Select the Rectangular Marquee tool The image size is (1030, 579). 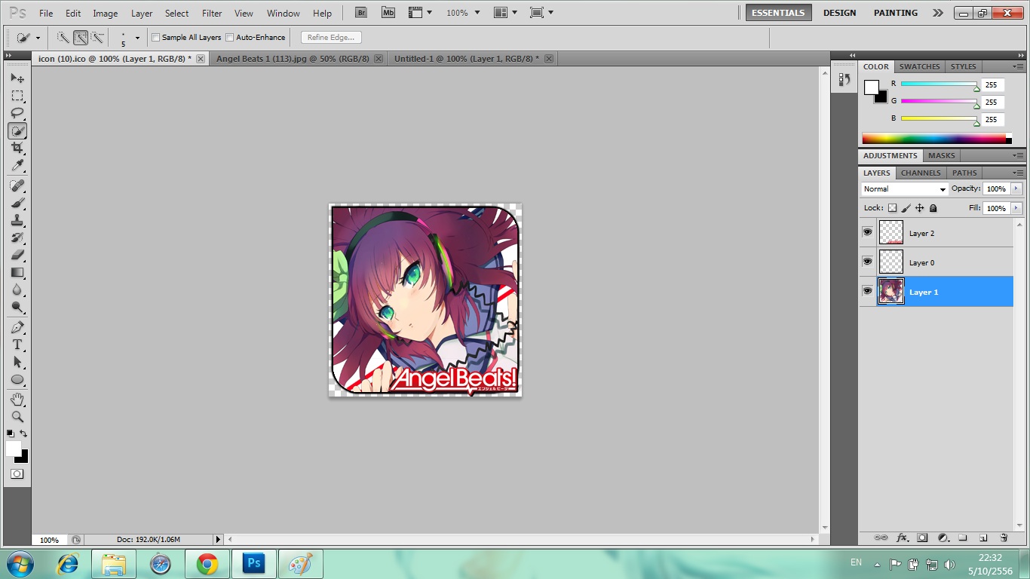[17, 96]
